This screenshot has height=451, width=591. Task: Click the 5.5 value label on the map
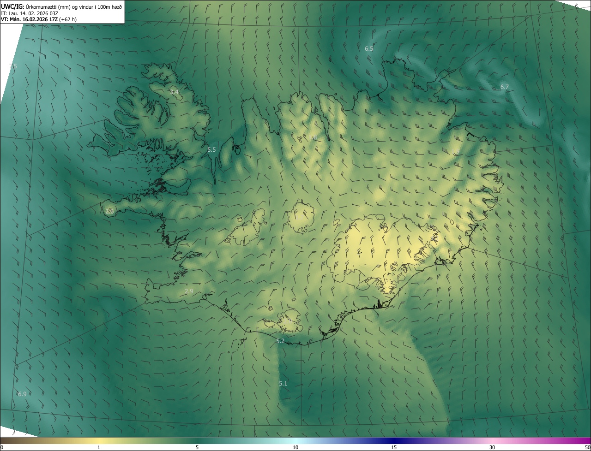click(211, 149)
